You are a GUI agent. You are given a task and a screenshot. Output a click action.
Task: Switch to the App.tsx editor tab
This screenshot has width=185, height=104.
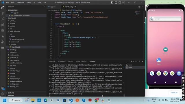tap(53, 7)
